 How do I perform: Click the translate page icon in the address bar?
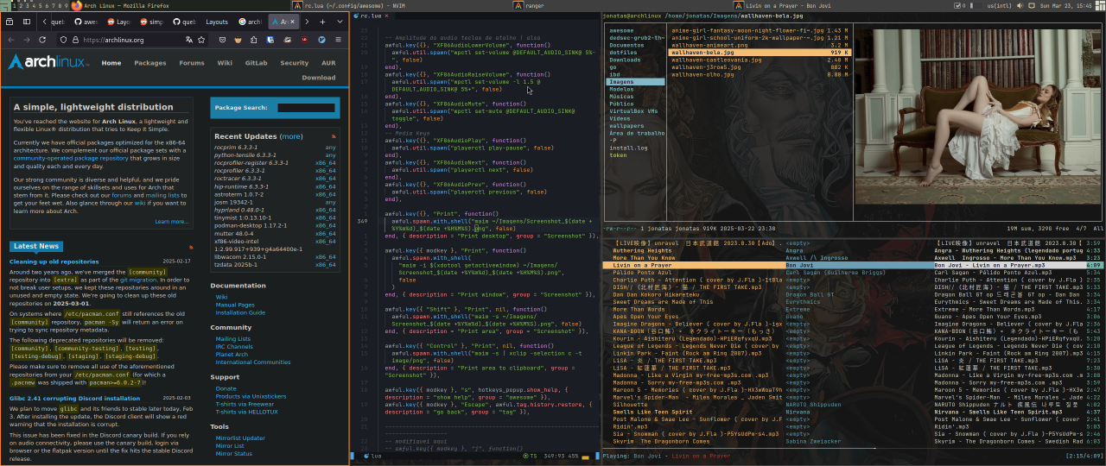(x=189, y=40)
